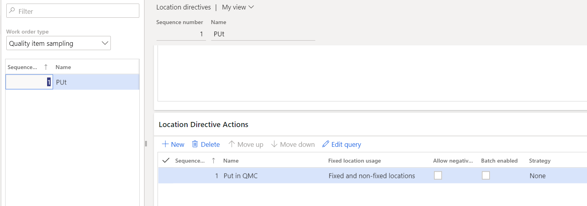Screen dimensions: 587x206
Task: Click the sort arrow beside Sequence column in left list
Action: 46,67
